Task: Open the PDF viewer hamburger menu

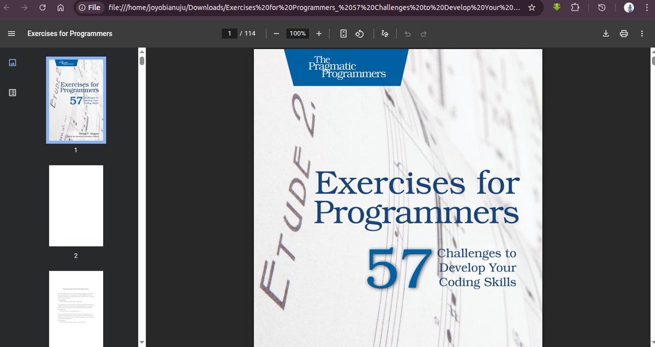Action: 11,33
